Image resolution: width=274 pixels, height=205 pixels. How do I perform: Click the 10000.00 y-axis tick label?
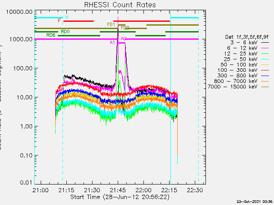point(19,12)
